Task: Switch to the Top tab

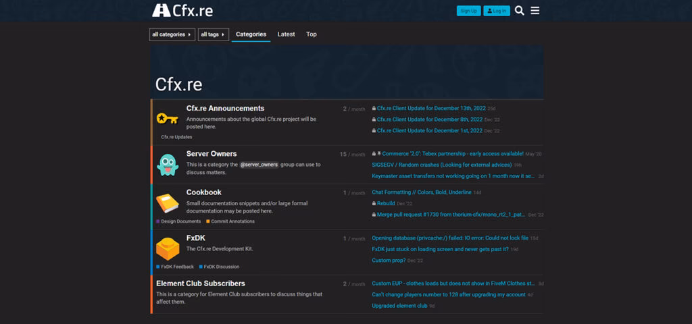Action: tap(311, 34)
